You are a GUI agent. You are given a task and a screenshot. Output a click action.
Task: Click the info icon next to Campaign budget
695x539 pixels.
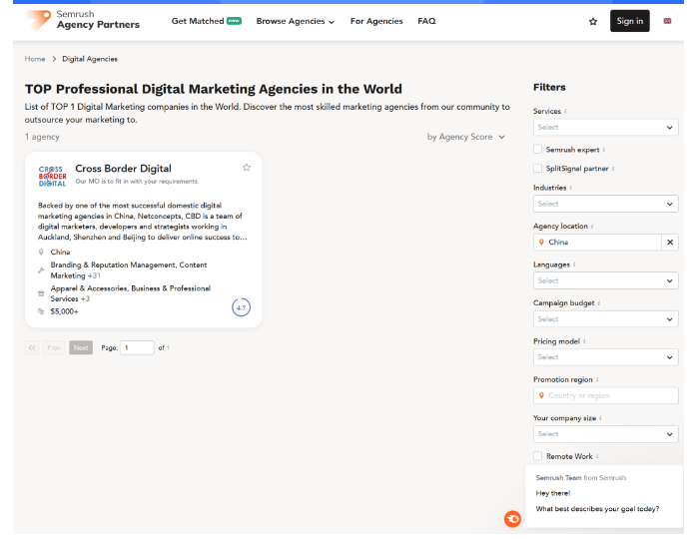[x=599, y=303]
